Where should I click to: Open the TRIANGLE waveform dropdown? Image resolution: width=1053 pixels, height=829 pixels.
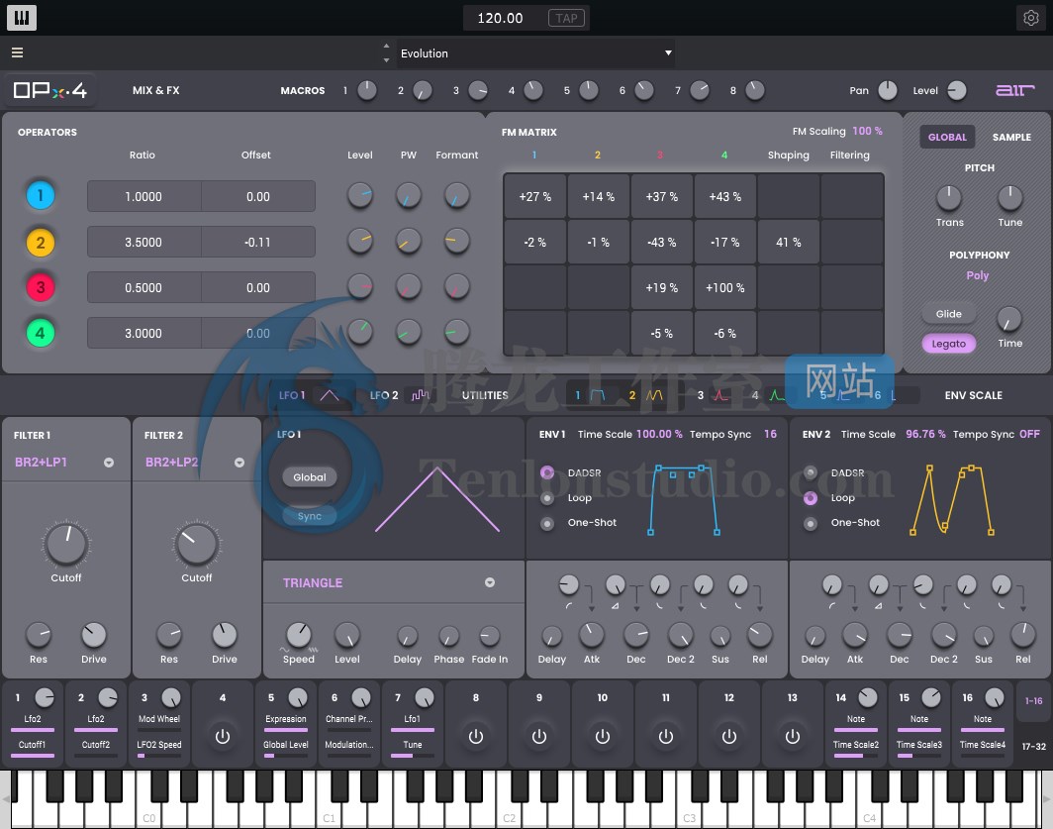pyautogui.click(x=389, y=583)
